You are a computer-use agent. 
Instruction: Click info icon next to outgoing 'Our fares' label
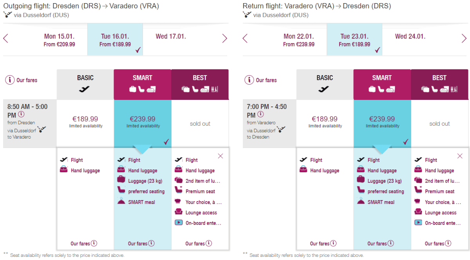pos(10,80)
